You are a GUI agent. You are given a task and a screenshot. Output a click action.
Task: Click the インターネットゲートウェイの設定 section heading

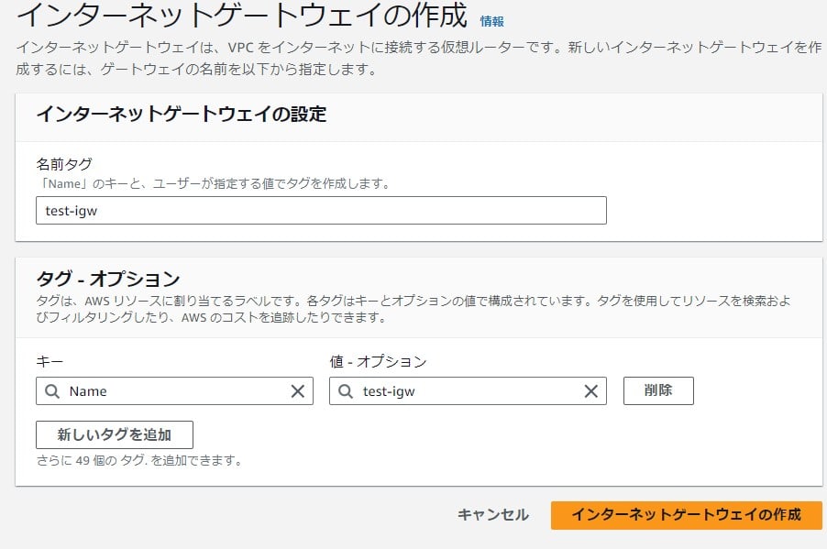click(x=182, y=114)
